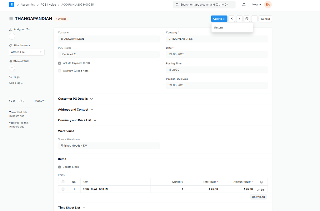
Task: Disable Update Stock under Items
Action: pyautogui.click(x=59, y=167)
